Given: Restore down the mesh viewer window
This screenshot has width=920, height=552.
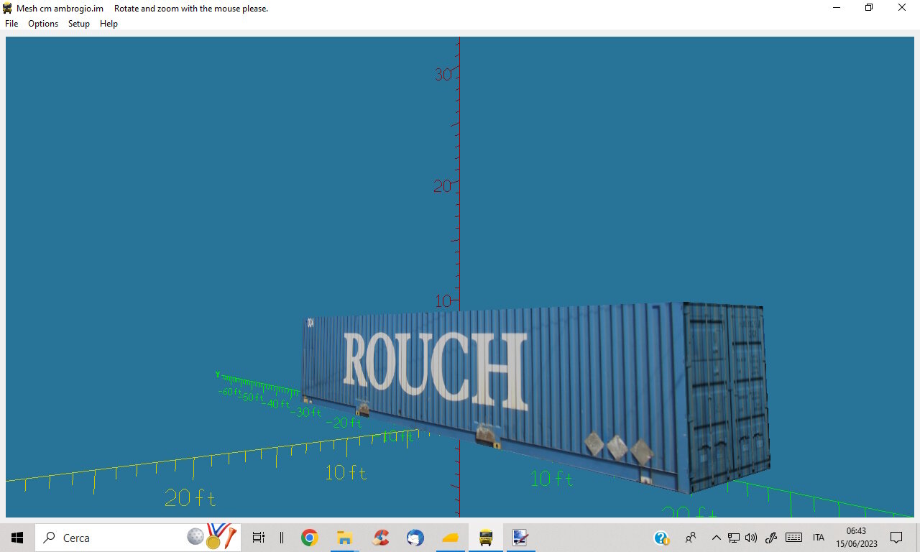Looking at the screenshot, I should 868,8.
